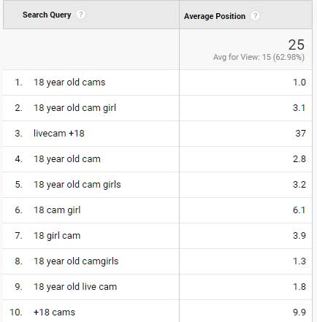Click the 'Avg for View: 15 (62.98%)' text
Viewport: 317px width, 322px height.
259,57
